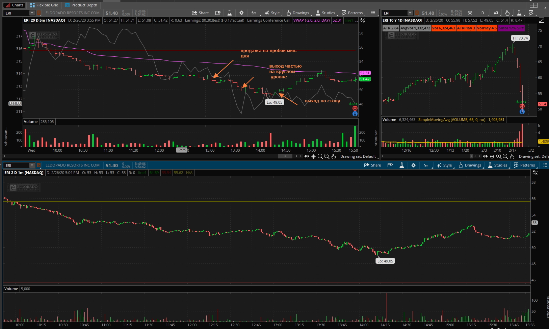Select the pointer hand tool under the 5m chart
Screen dimensions: 549x329
pos(334,156)
